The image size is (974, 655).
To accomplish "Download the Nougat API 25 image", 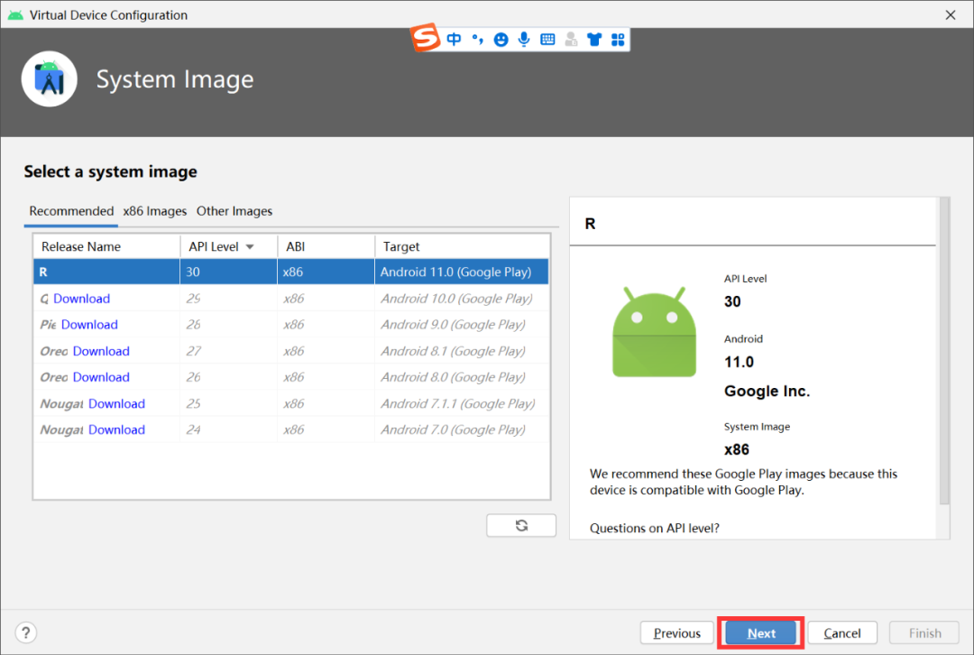I will [x=116, y=404].
